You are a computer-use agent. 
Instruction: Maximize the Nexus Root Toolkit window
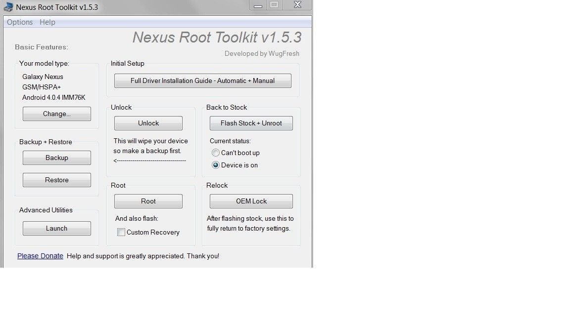click(275, 5)
